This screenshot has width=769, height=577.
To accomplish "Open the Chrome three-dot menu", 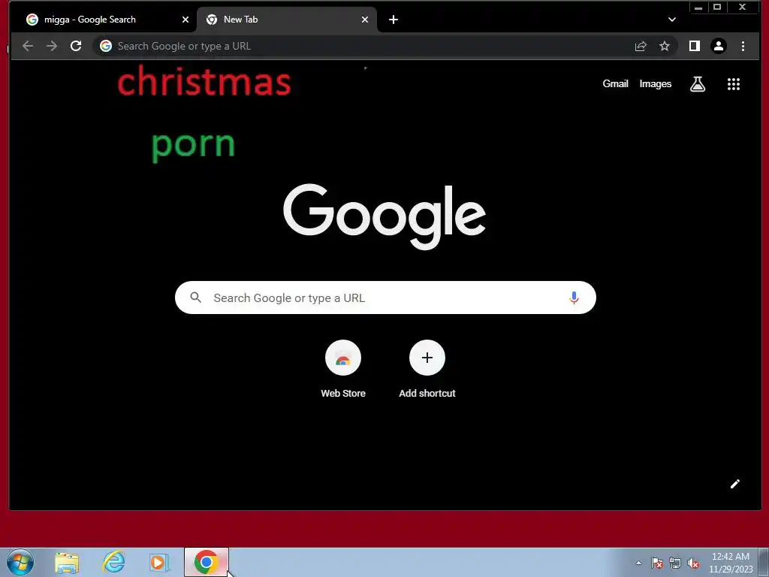I will point(743,46).
